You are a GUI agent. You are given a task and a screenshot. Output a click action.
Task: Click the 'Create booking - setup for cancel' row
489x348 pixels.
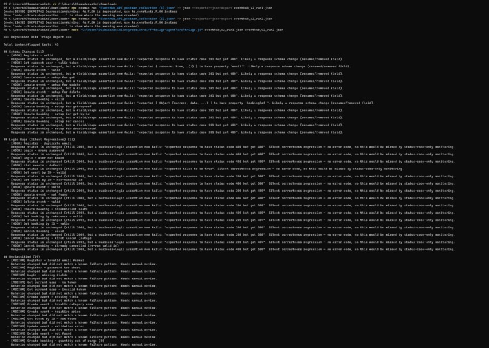point(46,121)
